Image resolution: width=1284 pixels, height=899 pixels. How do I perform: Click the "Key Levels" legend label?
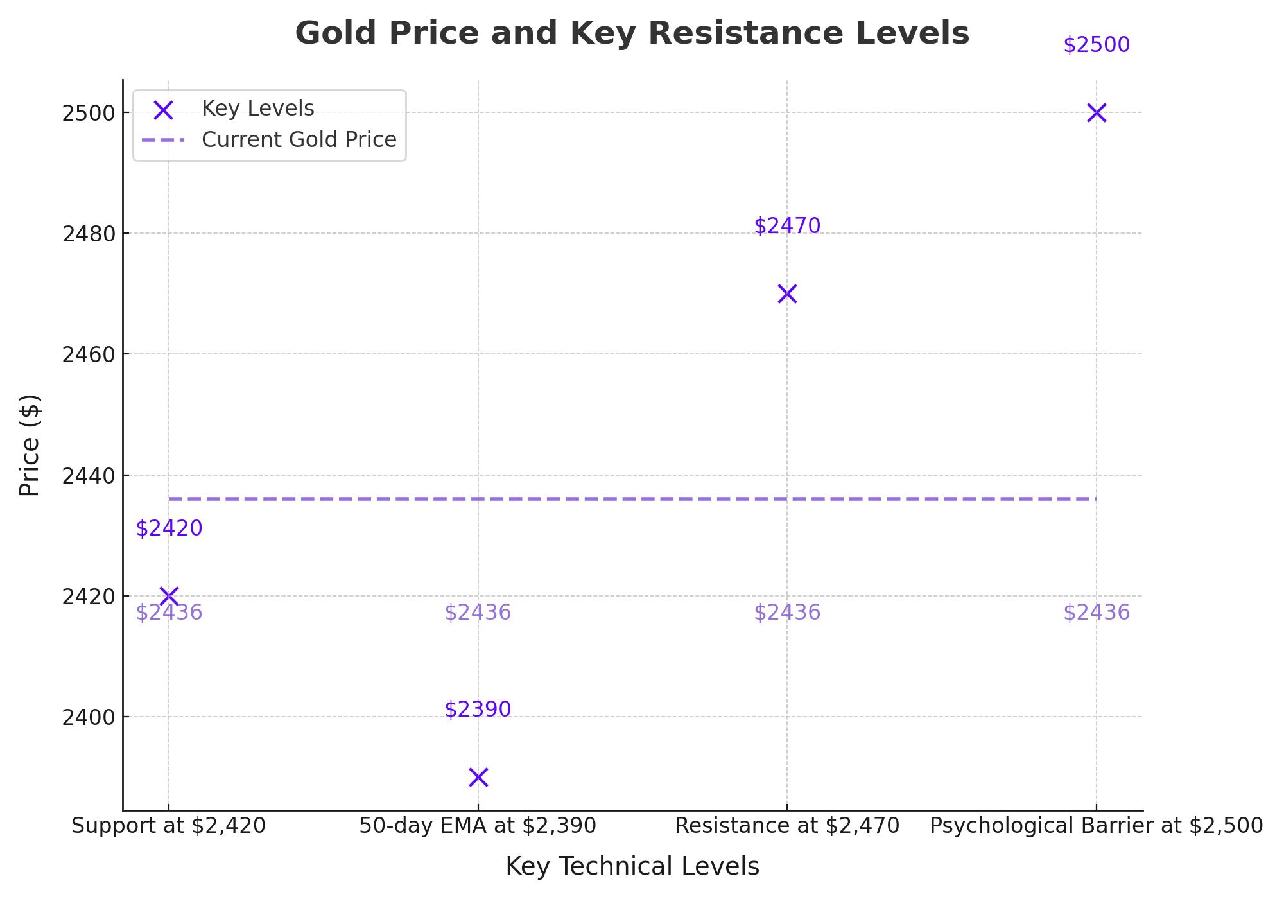257,109
